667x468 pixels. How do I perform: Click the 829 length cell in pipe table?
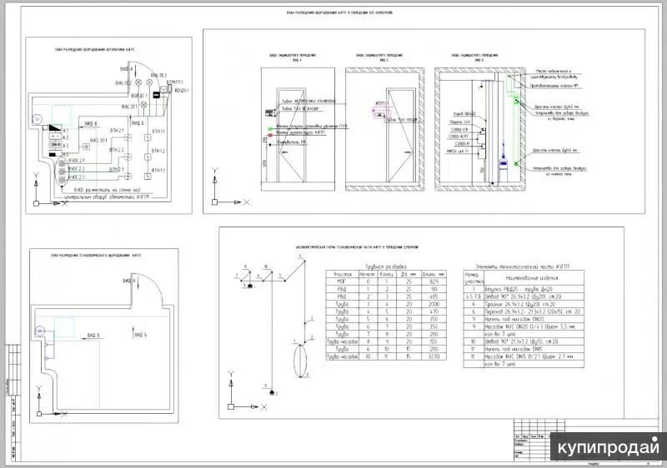coord(434,281)
